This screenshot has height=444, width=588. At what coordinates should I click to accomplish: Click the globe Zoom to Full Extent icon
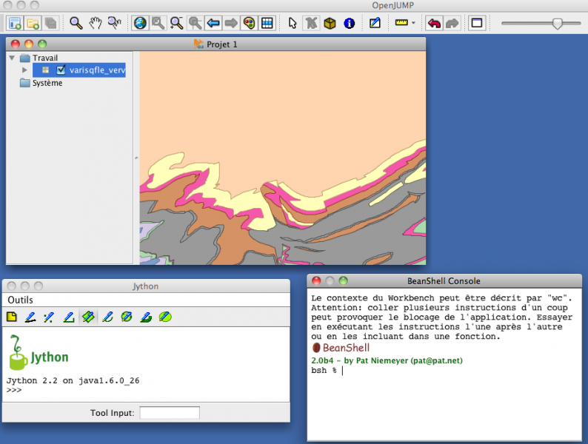(140, 23)
